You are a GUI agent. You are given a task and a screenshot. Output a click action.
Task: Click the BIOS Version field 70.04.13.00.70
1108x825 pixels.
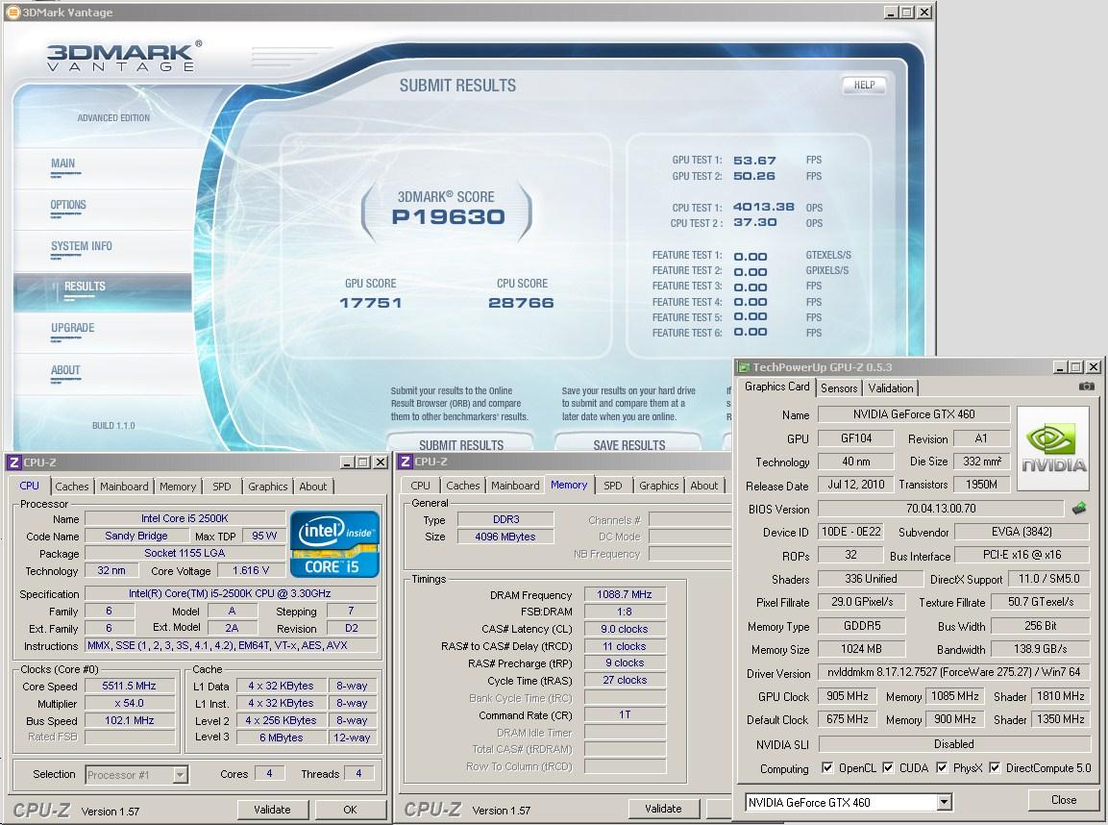[941, 509]
